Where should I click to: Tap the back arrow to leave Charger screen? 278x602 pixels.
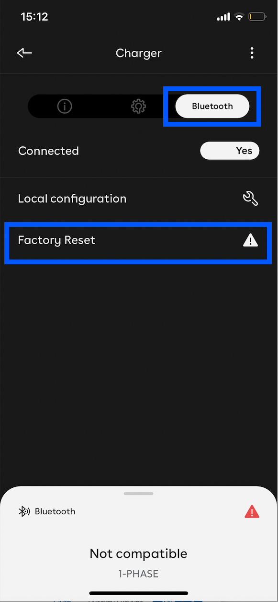[24, 53]
